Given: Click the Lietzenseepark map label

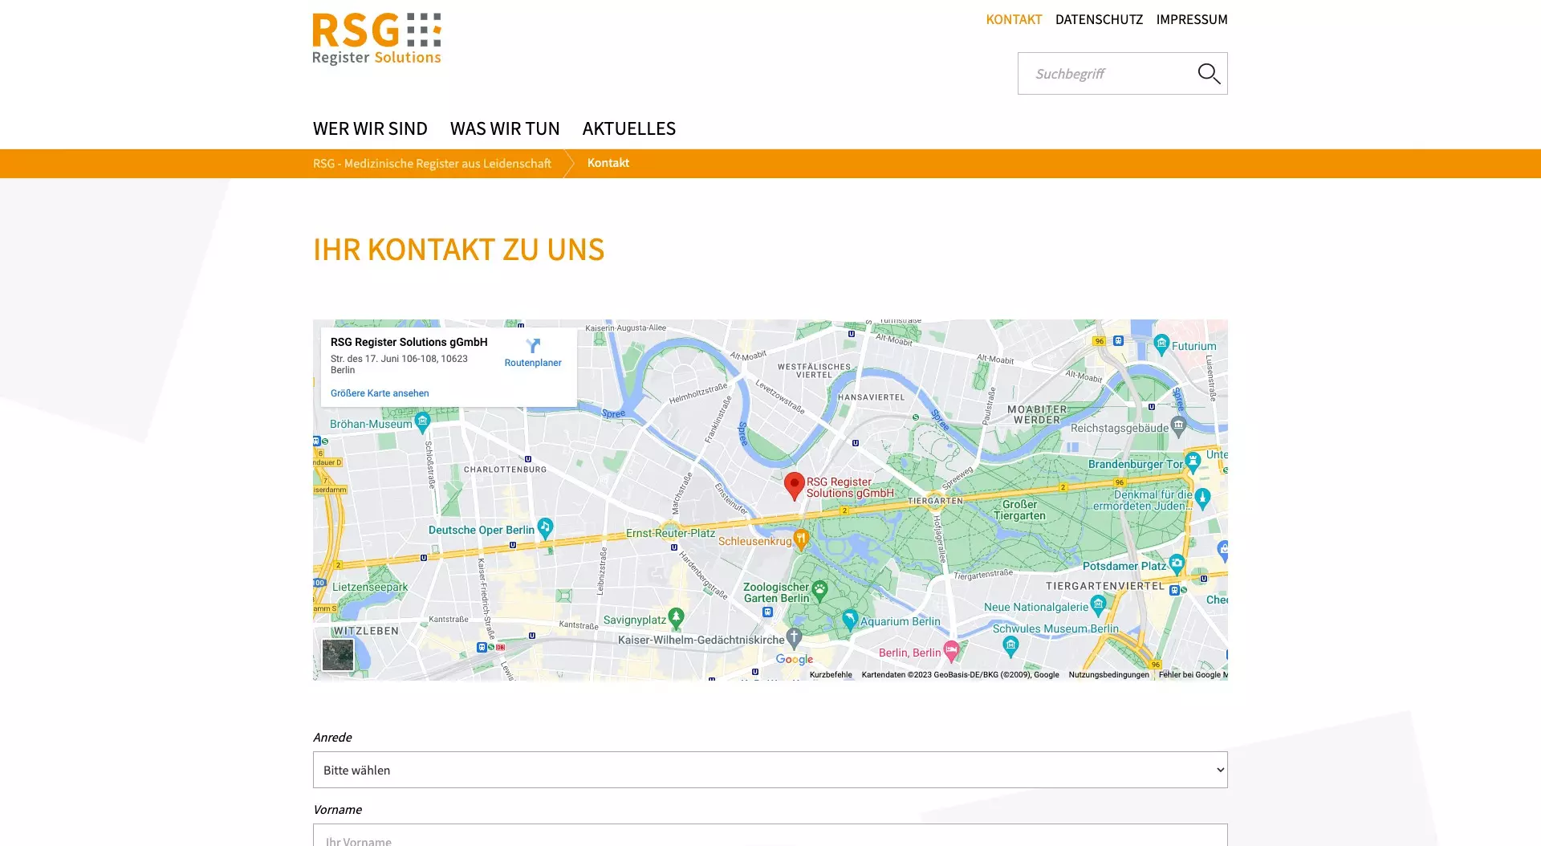Looking at the screenshot, I should (x=370, y=588).
